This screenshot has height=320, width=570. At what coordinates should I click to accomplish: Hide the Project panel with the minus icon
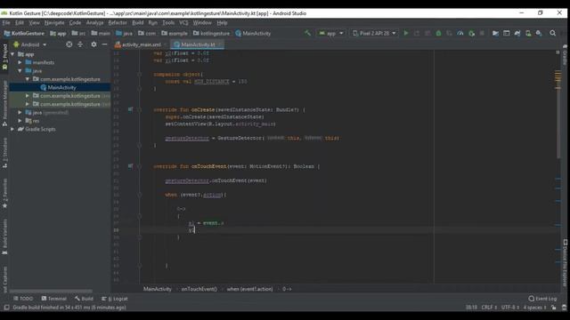coord(105,44)
